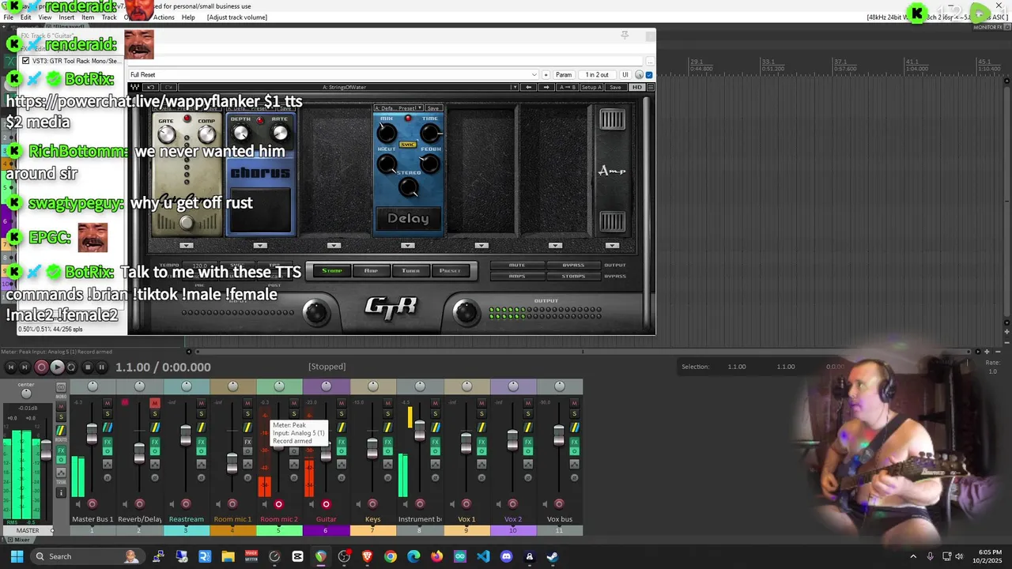Adjust the master volume fader
This screenshot has width=1012, height=569.
[x=46, y=451]
